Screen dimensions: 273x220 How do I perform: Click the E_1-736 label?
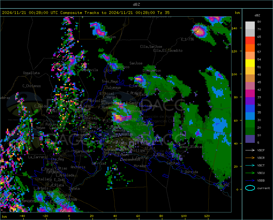[x=187, y=39]
